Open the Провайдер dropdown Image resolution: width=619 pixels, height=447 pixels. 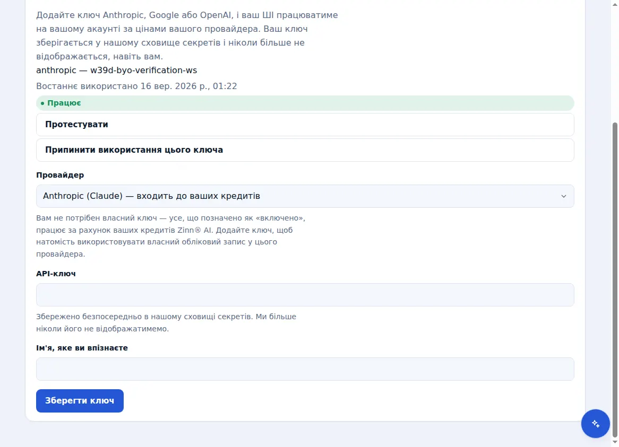[305, 196]
